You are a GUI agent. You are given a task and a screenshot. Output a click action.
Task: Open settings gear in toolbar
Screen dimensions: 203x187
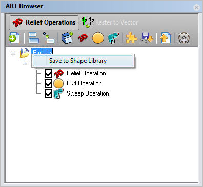pyautogui.click(x=184, y=38)
